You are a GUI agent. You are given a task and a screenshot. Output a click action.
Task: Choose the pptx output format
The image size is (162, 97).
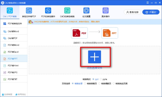[x=103, y=79]
